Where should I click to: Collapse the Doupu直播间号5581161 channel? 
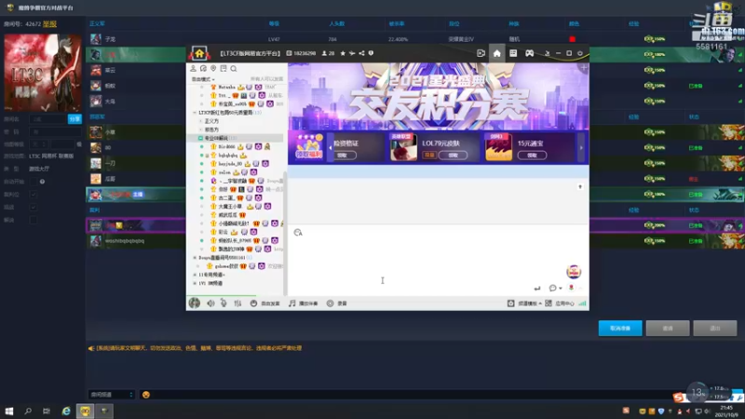point(195,258)
